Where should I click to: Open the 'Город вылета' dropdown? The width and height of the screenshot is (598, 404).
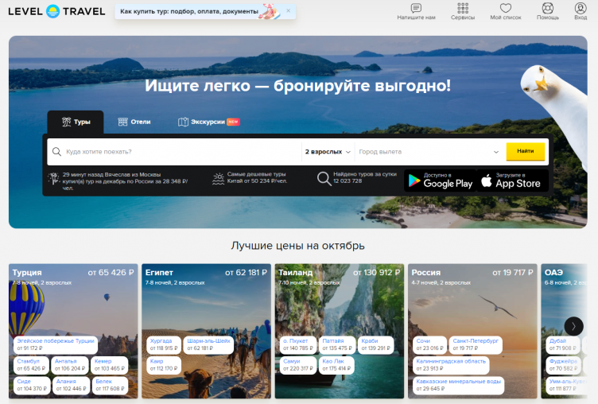[x=429, y=152]
